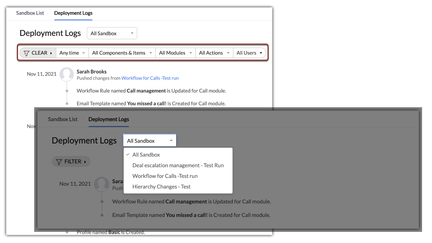Select checked All Sandbox option

pyautogui.click(x=146, y=155)
